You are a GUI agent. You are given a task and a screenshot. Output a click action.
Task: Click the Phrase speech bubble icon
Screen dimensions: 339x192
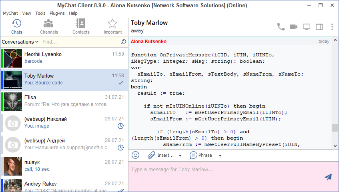pyautogui.click(x=193, y=155)
